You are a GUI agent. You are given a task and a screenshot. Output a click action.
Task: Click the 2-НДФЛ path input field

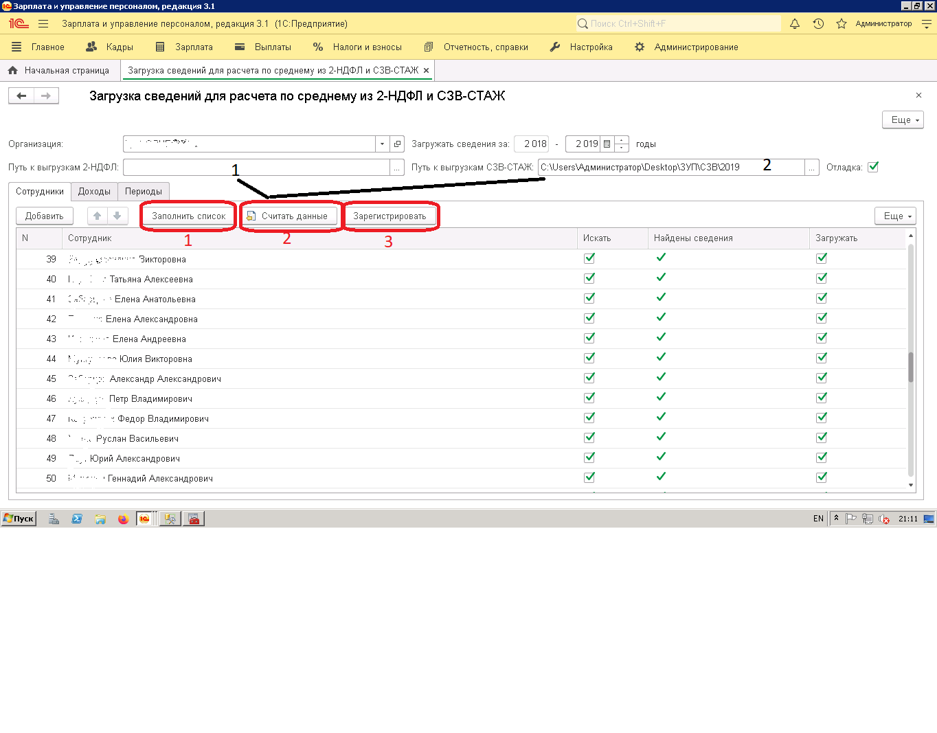click(256, 167)
